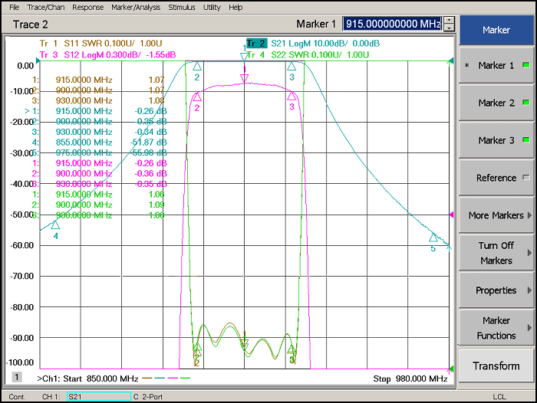
Task: Click cyan marker 4 triangle near 855 MHz
Action: pyautogui.click(x=55, y=224)
